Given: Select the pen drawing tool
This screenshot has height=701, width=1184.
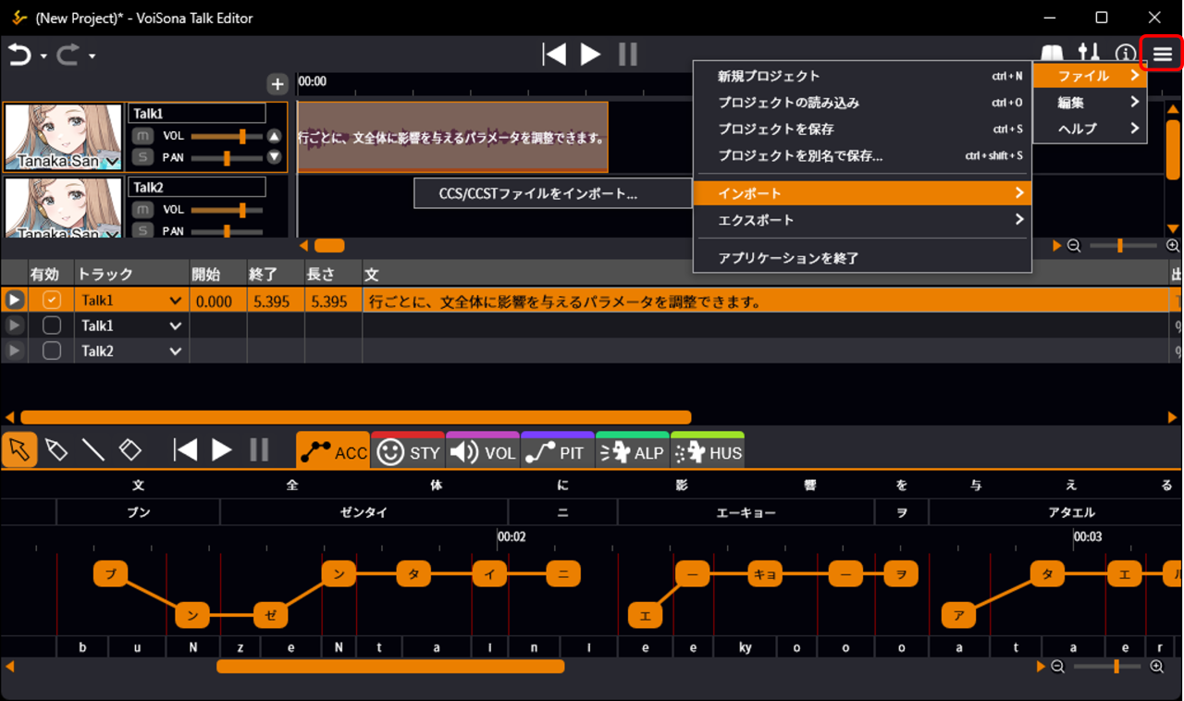Looking at the screenshot, I should click(x=55, y=450).
